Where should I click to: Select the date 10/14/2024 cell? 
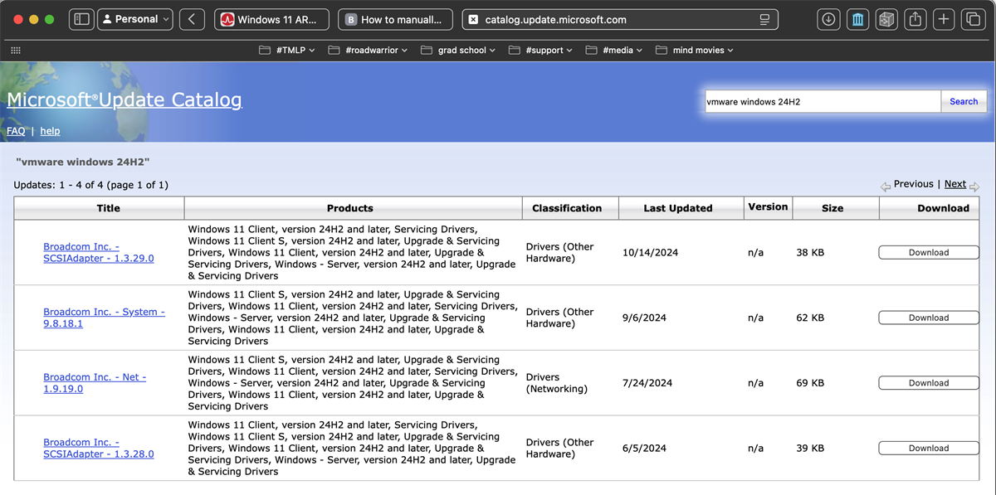650,252
